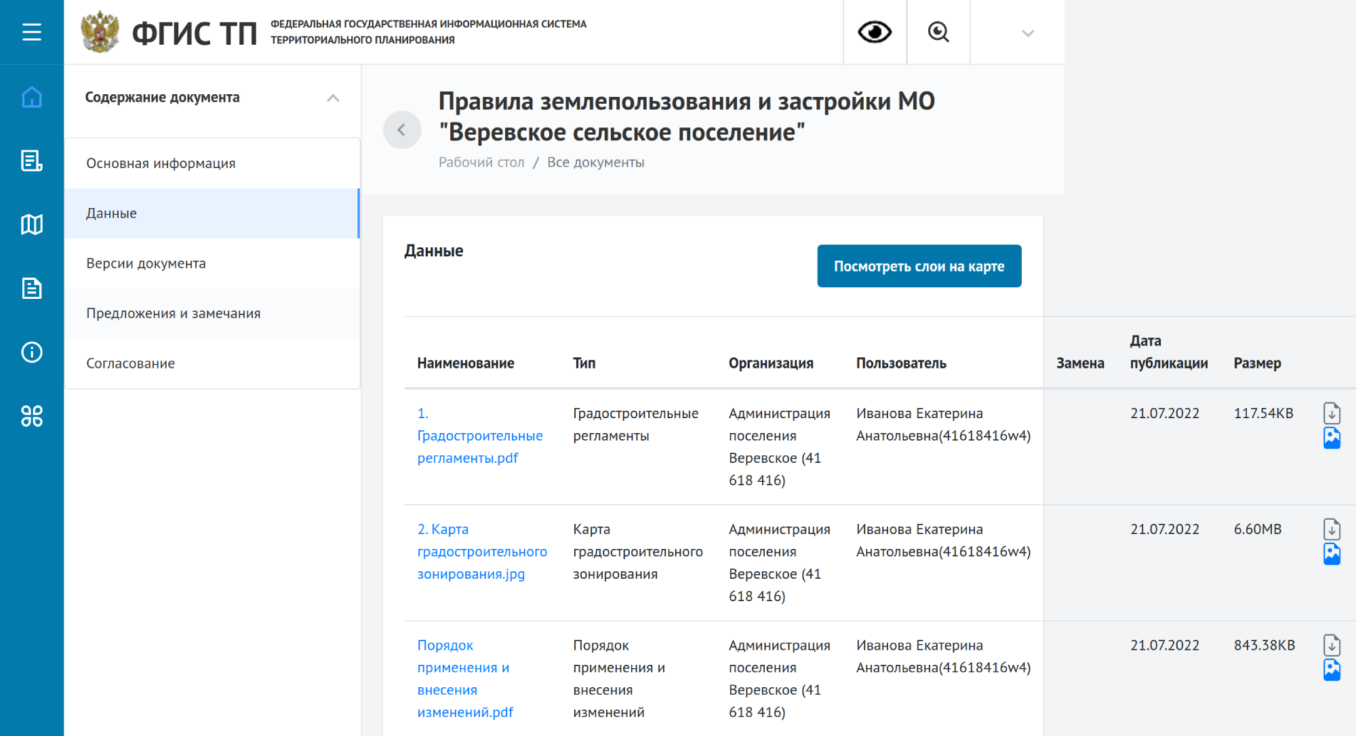Select Согласование section
Screen dimensions: 1356x736
coord(212,363)
